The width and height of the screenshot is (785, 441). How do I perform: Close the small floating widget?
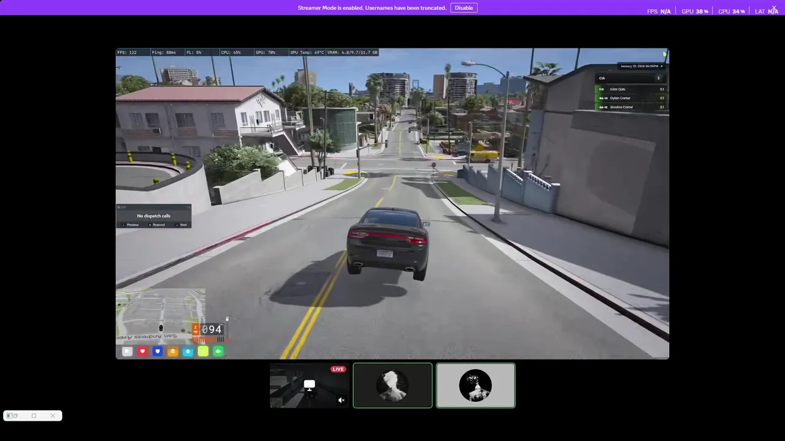coord(53,416)
